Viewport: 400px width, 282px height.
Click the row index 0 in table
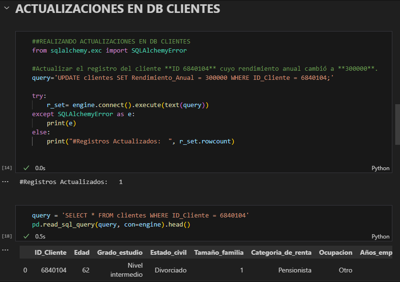click(x=25, y=270)
